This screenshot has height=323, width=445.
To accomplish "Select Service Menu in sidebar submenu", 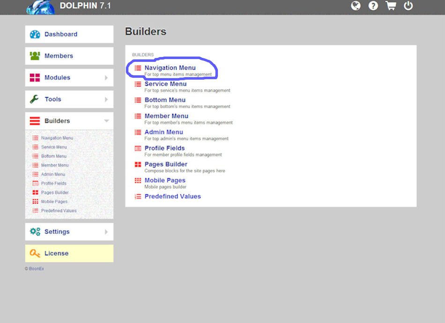I will 54,147.
